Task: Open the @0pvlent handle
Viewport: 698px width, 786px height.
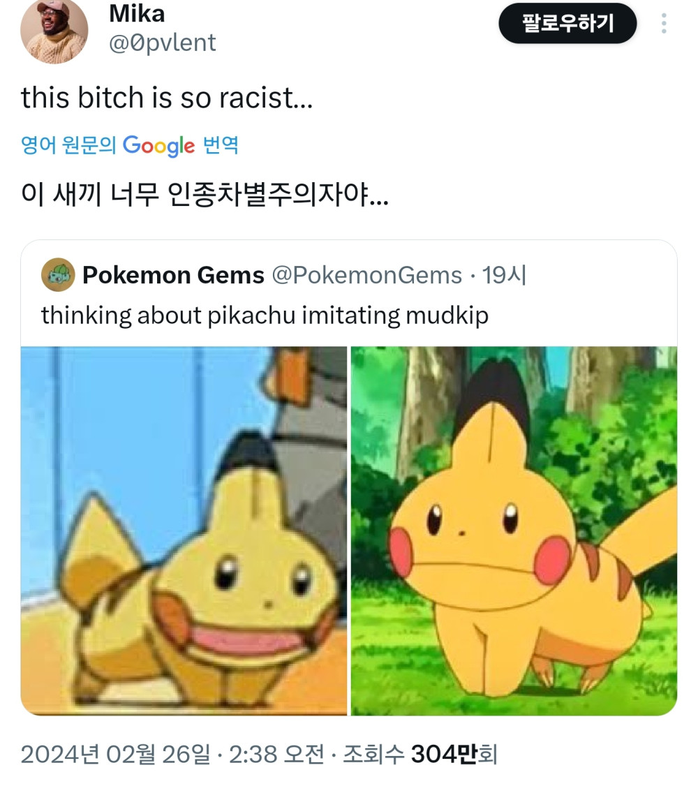Action: 163,43
